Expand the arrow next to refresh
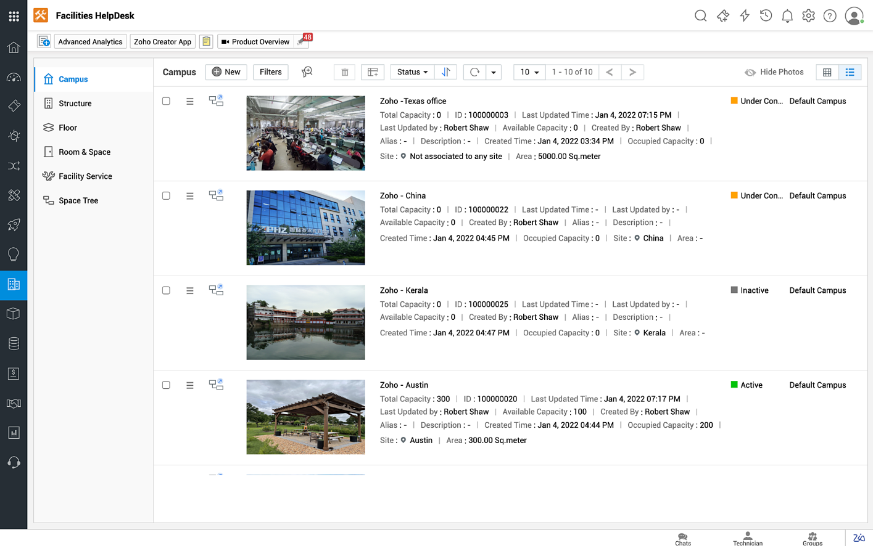873x551 pixels. tap(494, 72)
